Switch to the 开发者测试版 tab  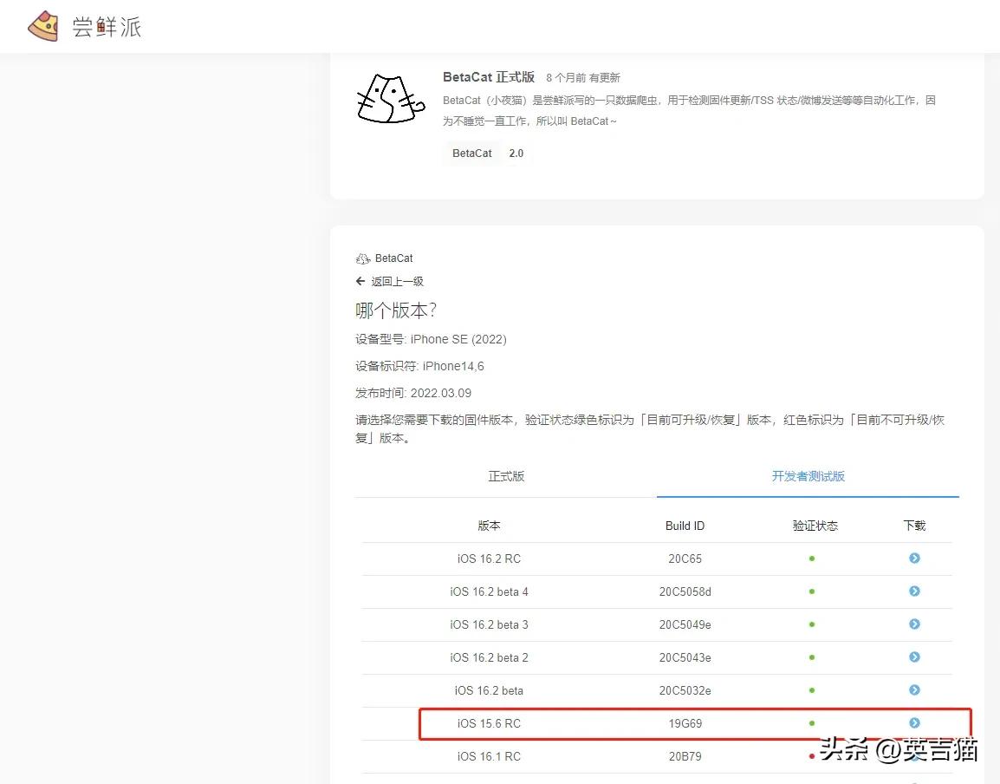pyautogui.click(x=808, y=475)
